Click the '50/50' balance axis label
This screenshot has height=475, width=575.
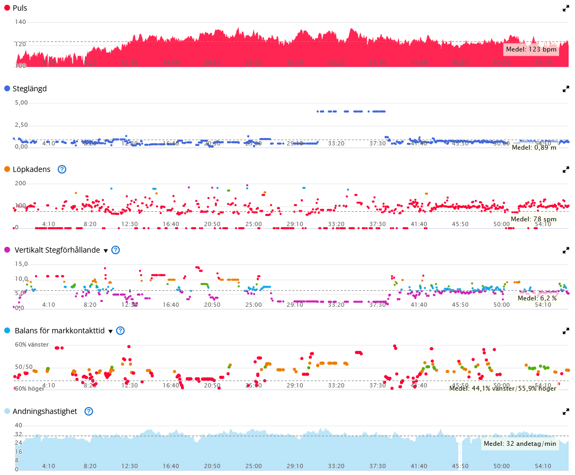coord(23,367)
